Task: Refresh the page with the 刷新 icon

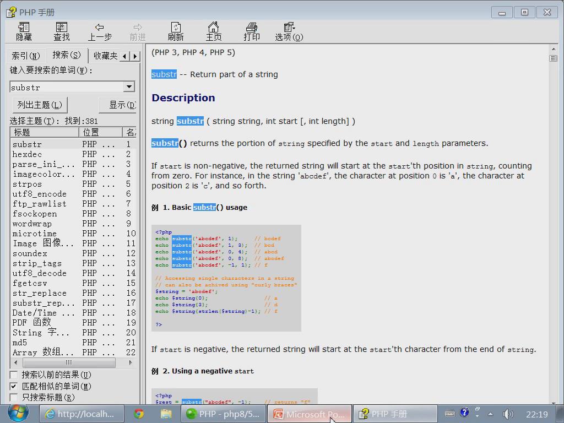Action: tap(176, 31)
